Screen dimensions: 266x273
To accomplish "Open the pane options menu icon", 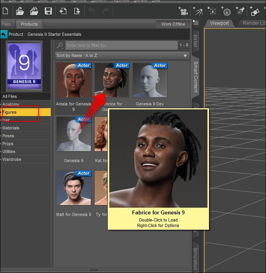I will click(196, 23).
